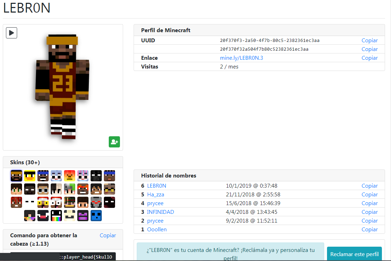Select the tan face with yellow sunglasses
Viewport: 391px width, 261px height.
109,189
